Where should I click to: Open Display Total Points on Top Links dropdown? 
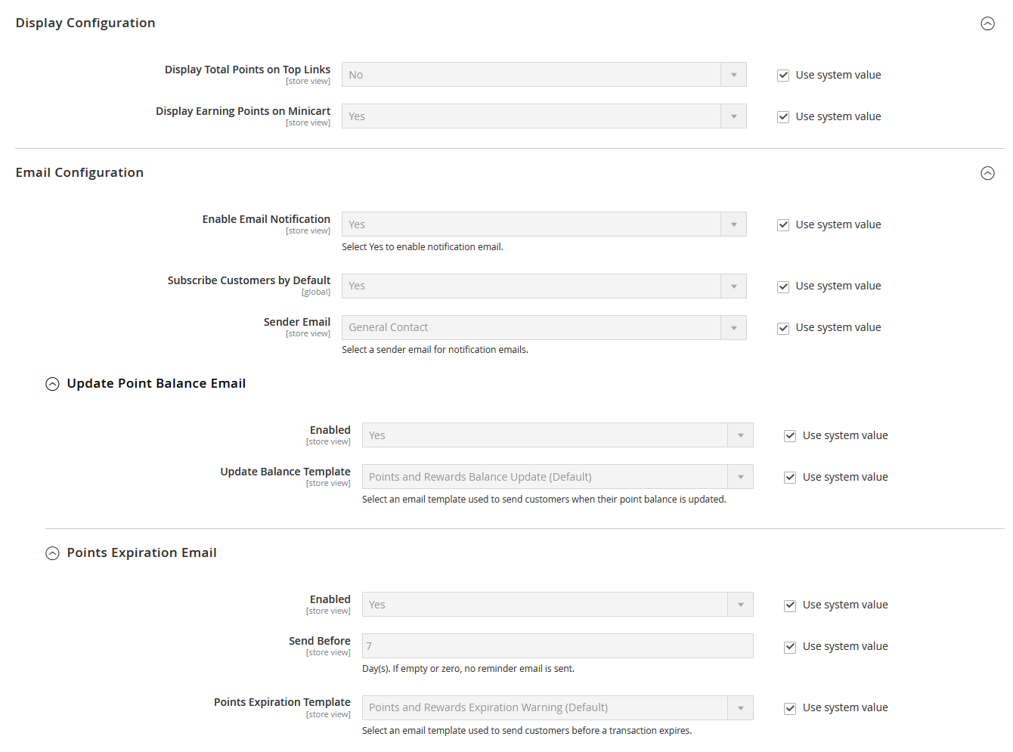(x=544, y=75)
